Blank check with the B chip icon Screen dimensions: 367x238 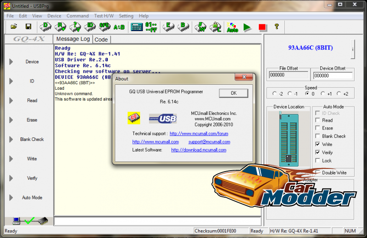(x=183, y=27)
